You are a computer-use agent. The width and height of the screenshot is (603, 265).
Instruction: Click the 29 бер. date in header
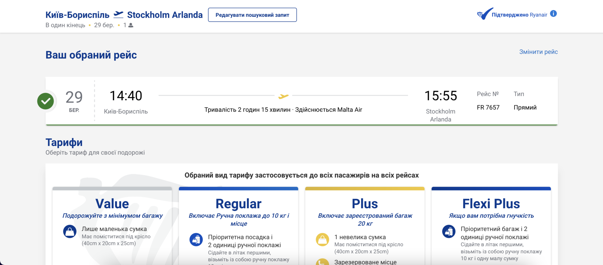[x=104, y=25]
